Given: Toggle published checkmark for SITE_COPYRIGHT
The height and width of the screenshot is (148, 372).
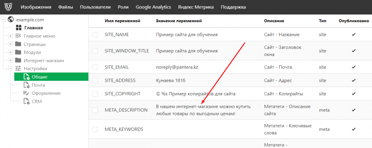Looking at the screenshot, I should click(353, 94).
